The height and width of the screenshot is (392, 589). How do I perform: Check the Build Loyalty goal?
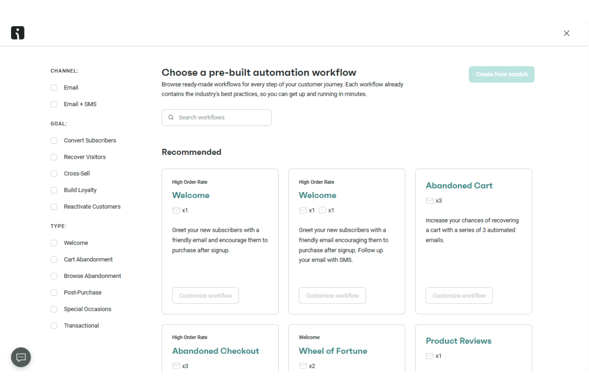coord(54,190)
